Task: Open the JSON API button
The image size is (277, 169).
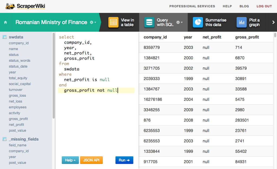Action: point(91,160)
